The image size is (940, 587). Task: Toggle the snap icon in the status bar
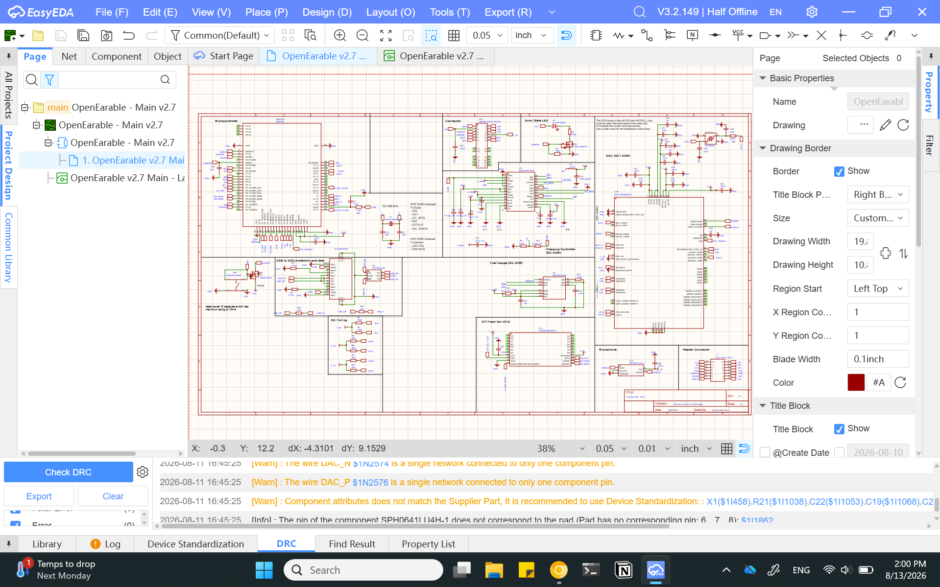(x=744, y=448)
